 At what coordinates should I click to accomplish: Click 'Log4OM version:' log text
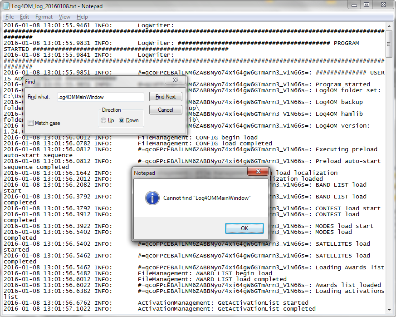tap(343, 126)
